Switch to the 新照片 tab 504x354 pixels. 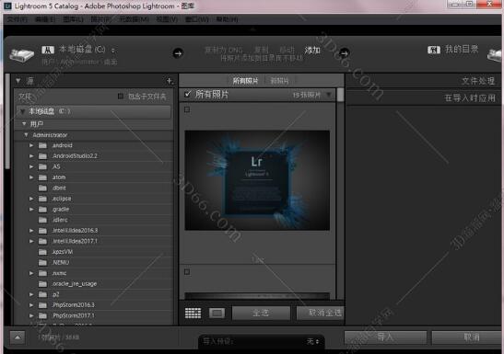[280, 81]
